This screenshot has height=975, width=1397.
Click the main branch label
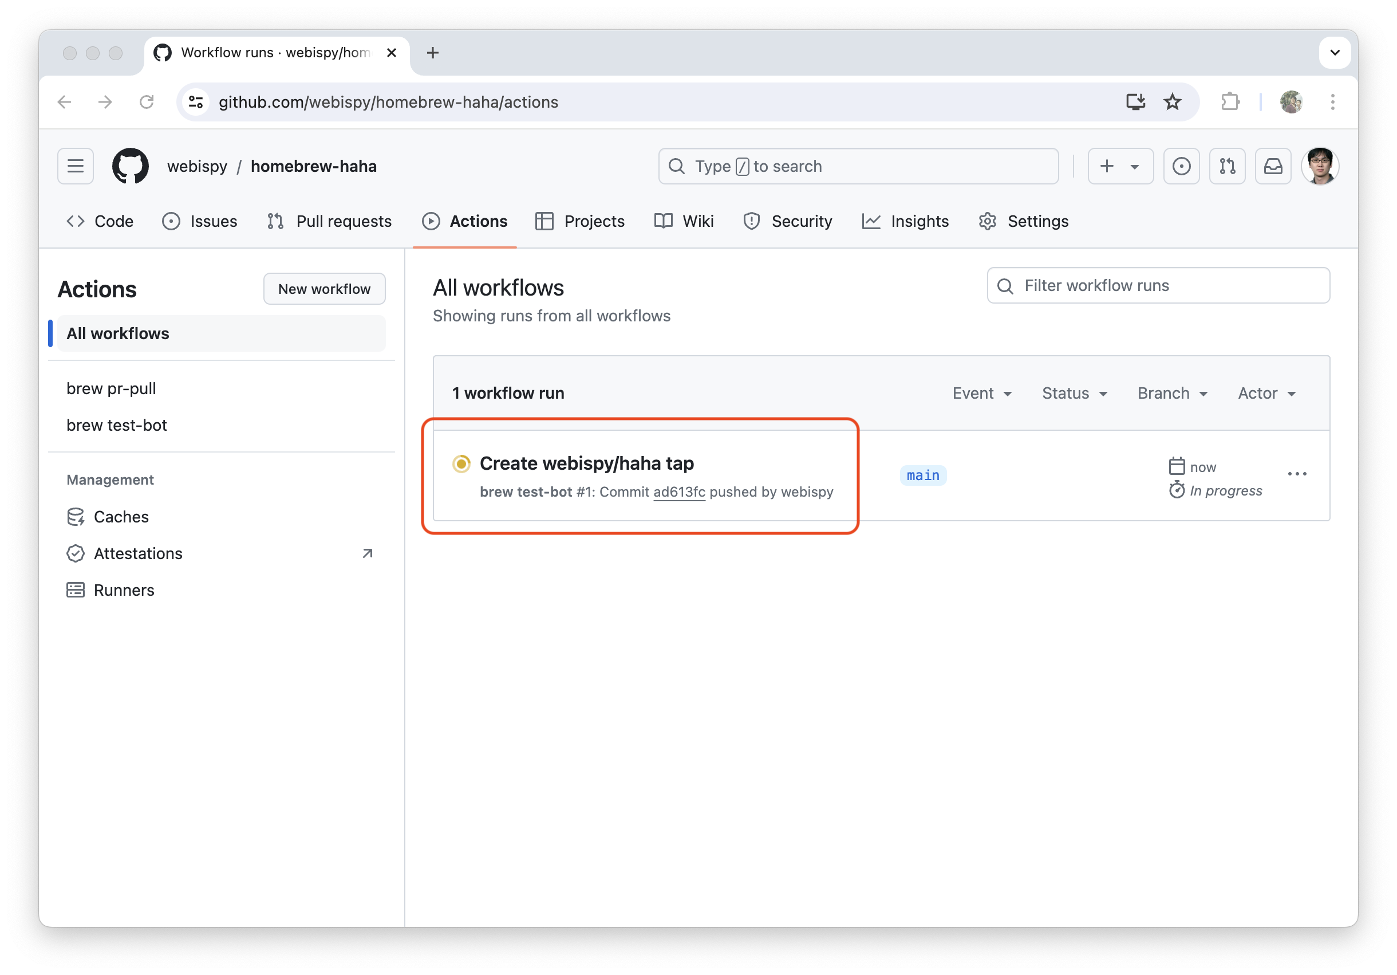tap(922, 475)
